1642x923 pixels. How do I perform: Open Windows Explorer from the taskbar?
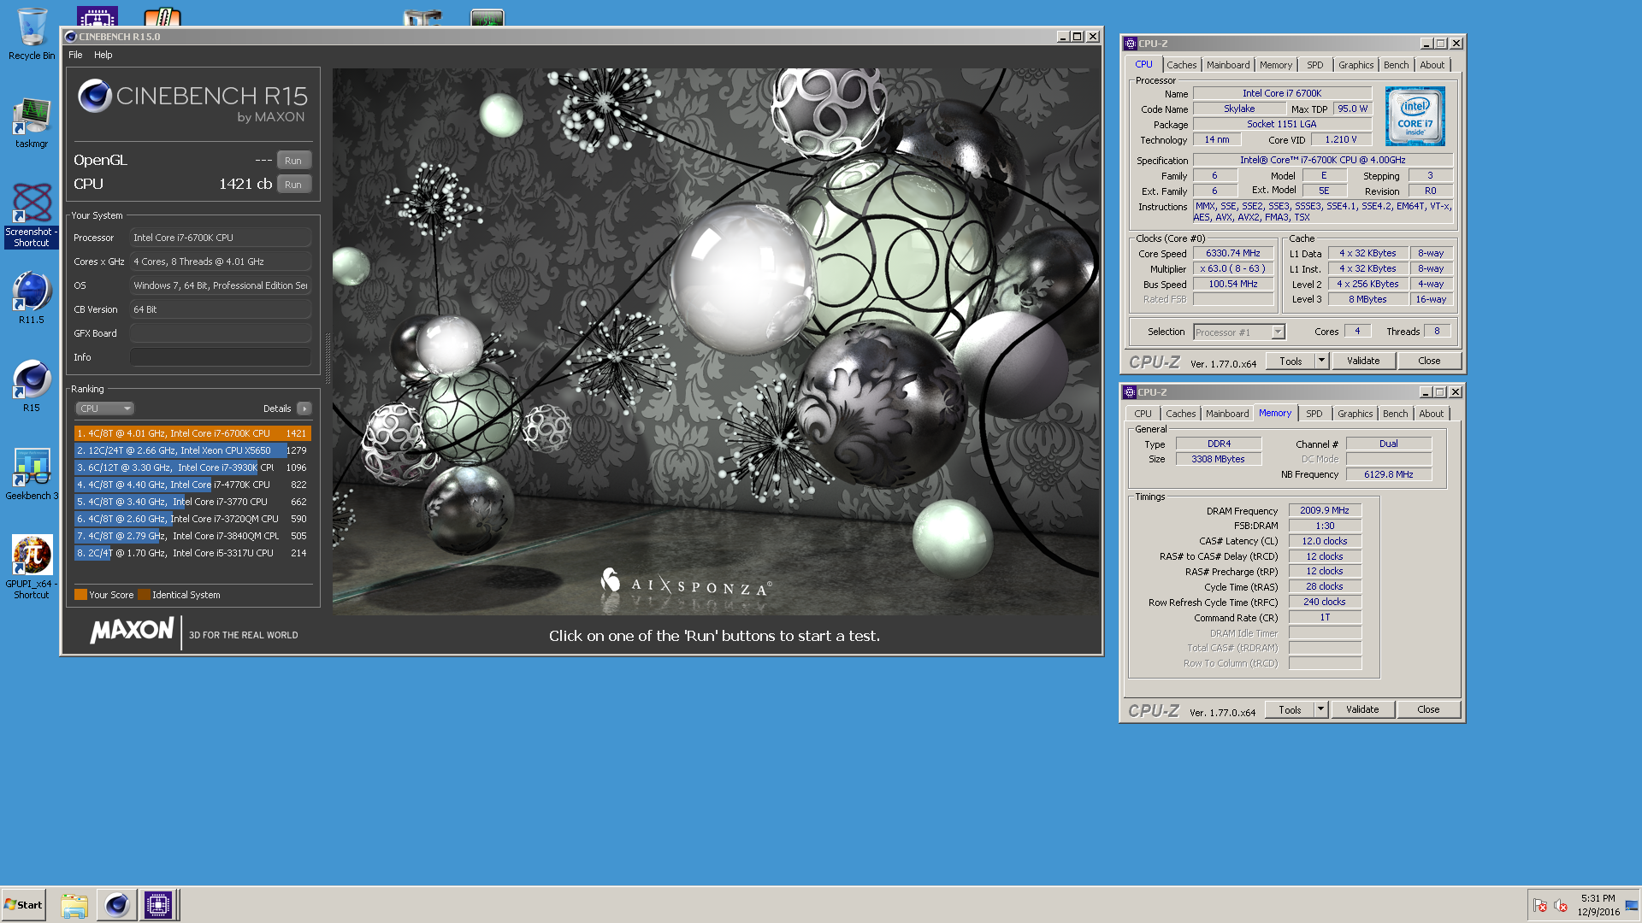[x=74, y=905]
